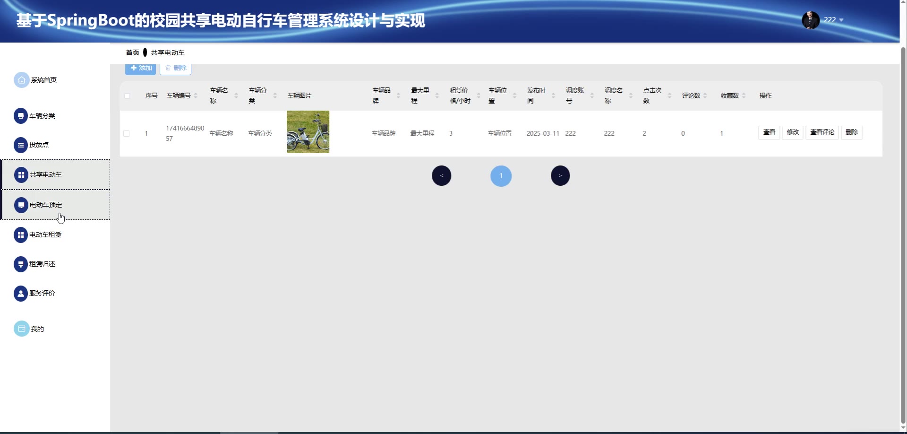Sort by 发布时间 column
This screenshot has height=434, width=907.
tap(554, 95)
